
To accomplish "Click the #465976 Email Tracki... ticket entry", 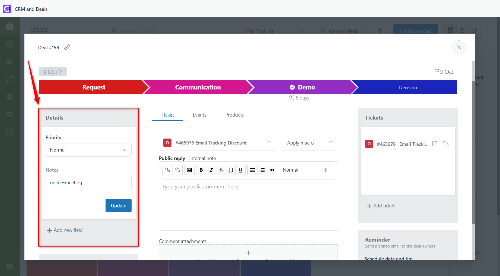I will (x=403, y=144).
